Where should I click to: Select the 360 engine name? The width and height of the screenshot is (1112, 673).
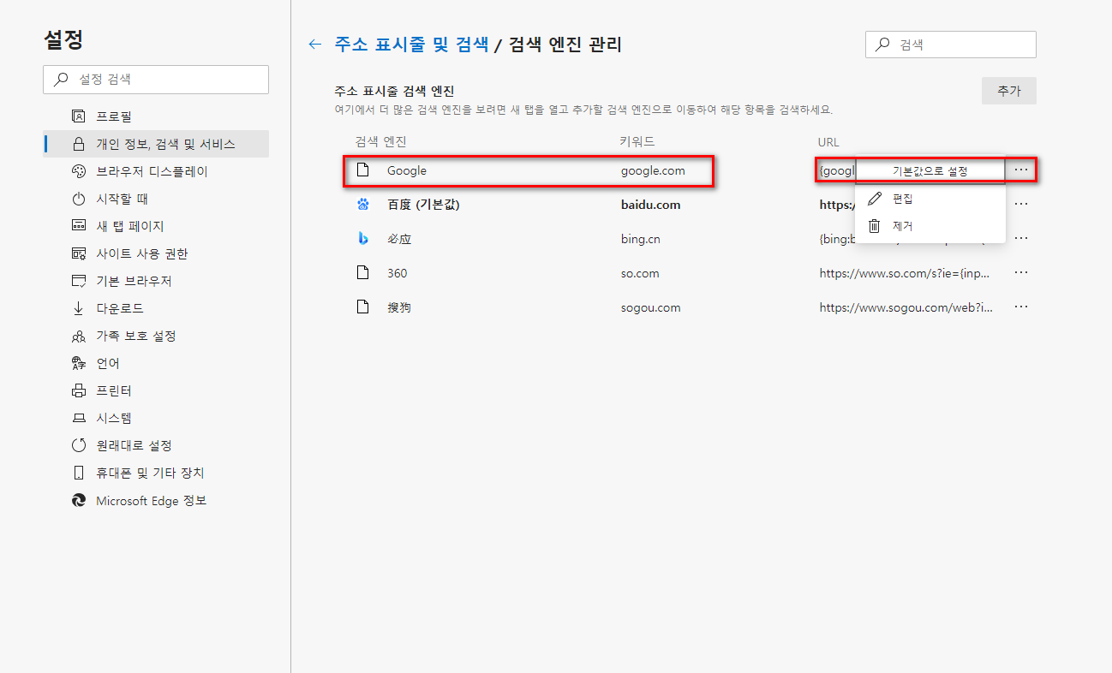click(x=398, y=273)
